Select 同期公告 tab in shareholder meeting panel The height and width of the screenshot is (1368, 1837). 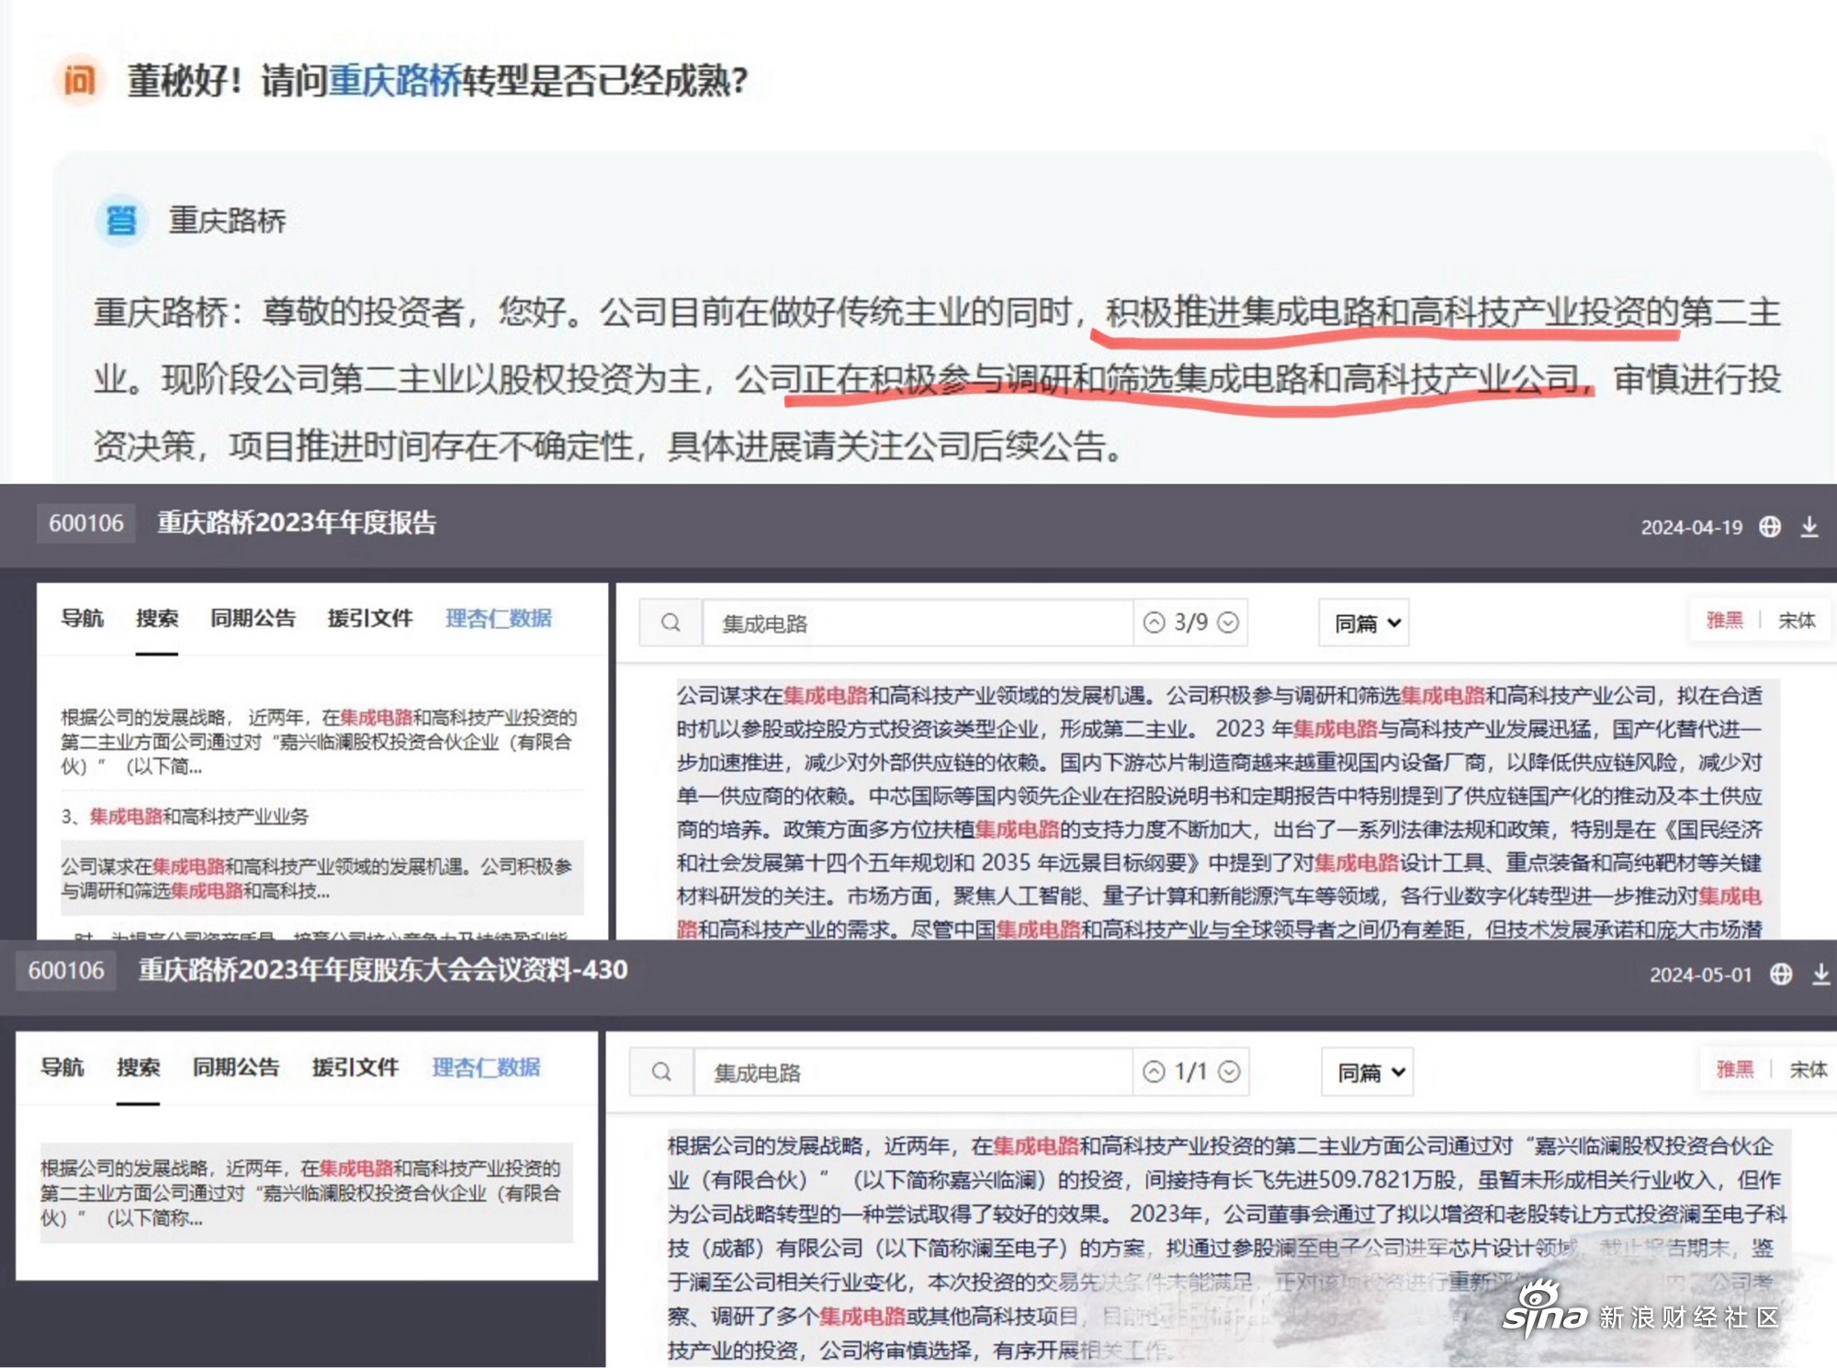[x=235, y=1067]
